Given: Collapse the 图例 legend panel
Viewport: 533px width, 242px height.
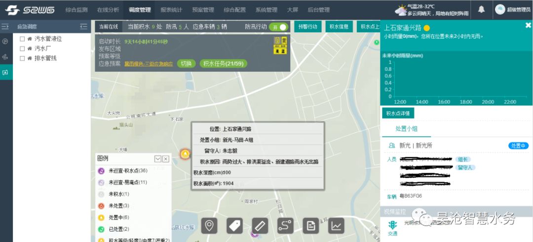Looking at the screenshot, I should (x=158, y=159).
